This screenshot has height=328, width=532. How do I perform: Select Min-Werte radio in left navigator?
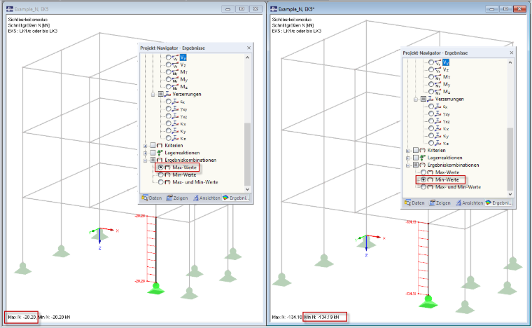[161, 175]
